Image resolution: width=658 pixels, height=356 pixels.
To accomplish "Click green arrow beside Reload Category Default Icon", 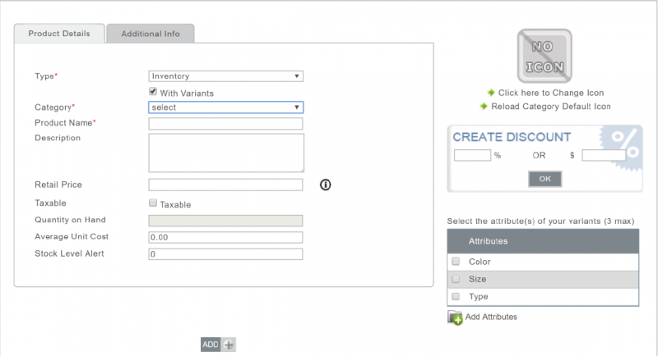I will tap(484, 107).
